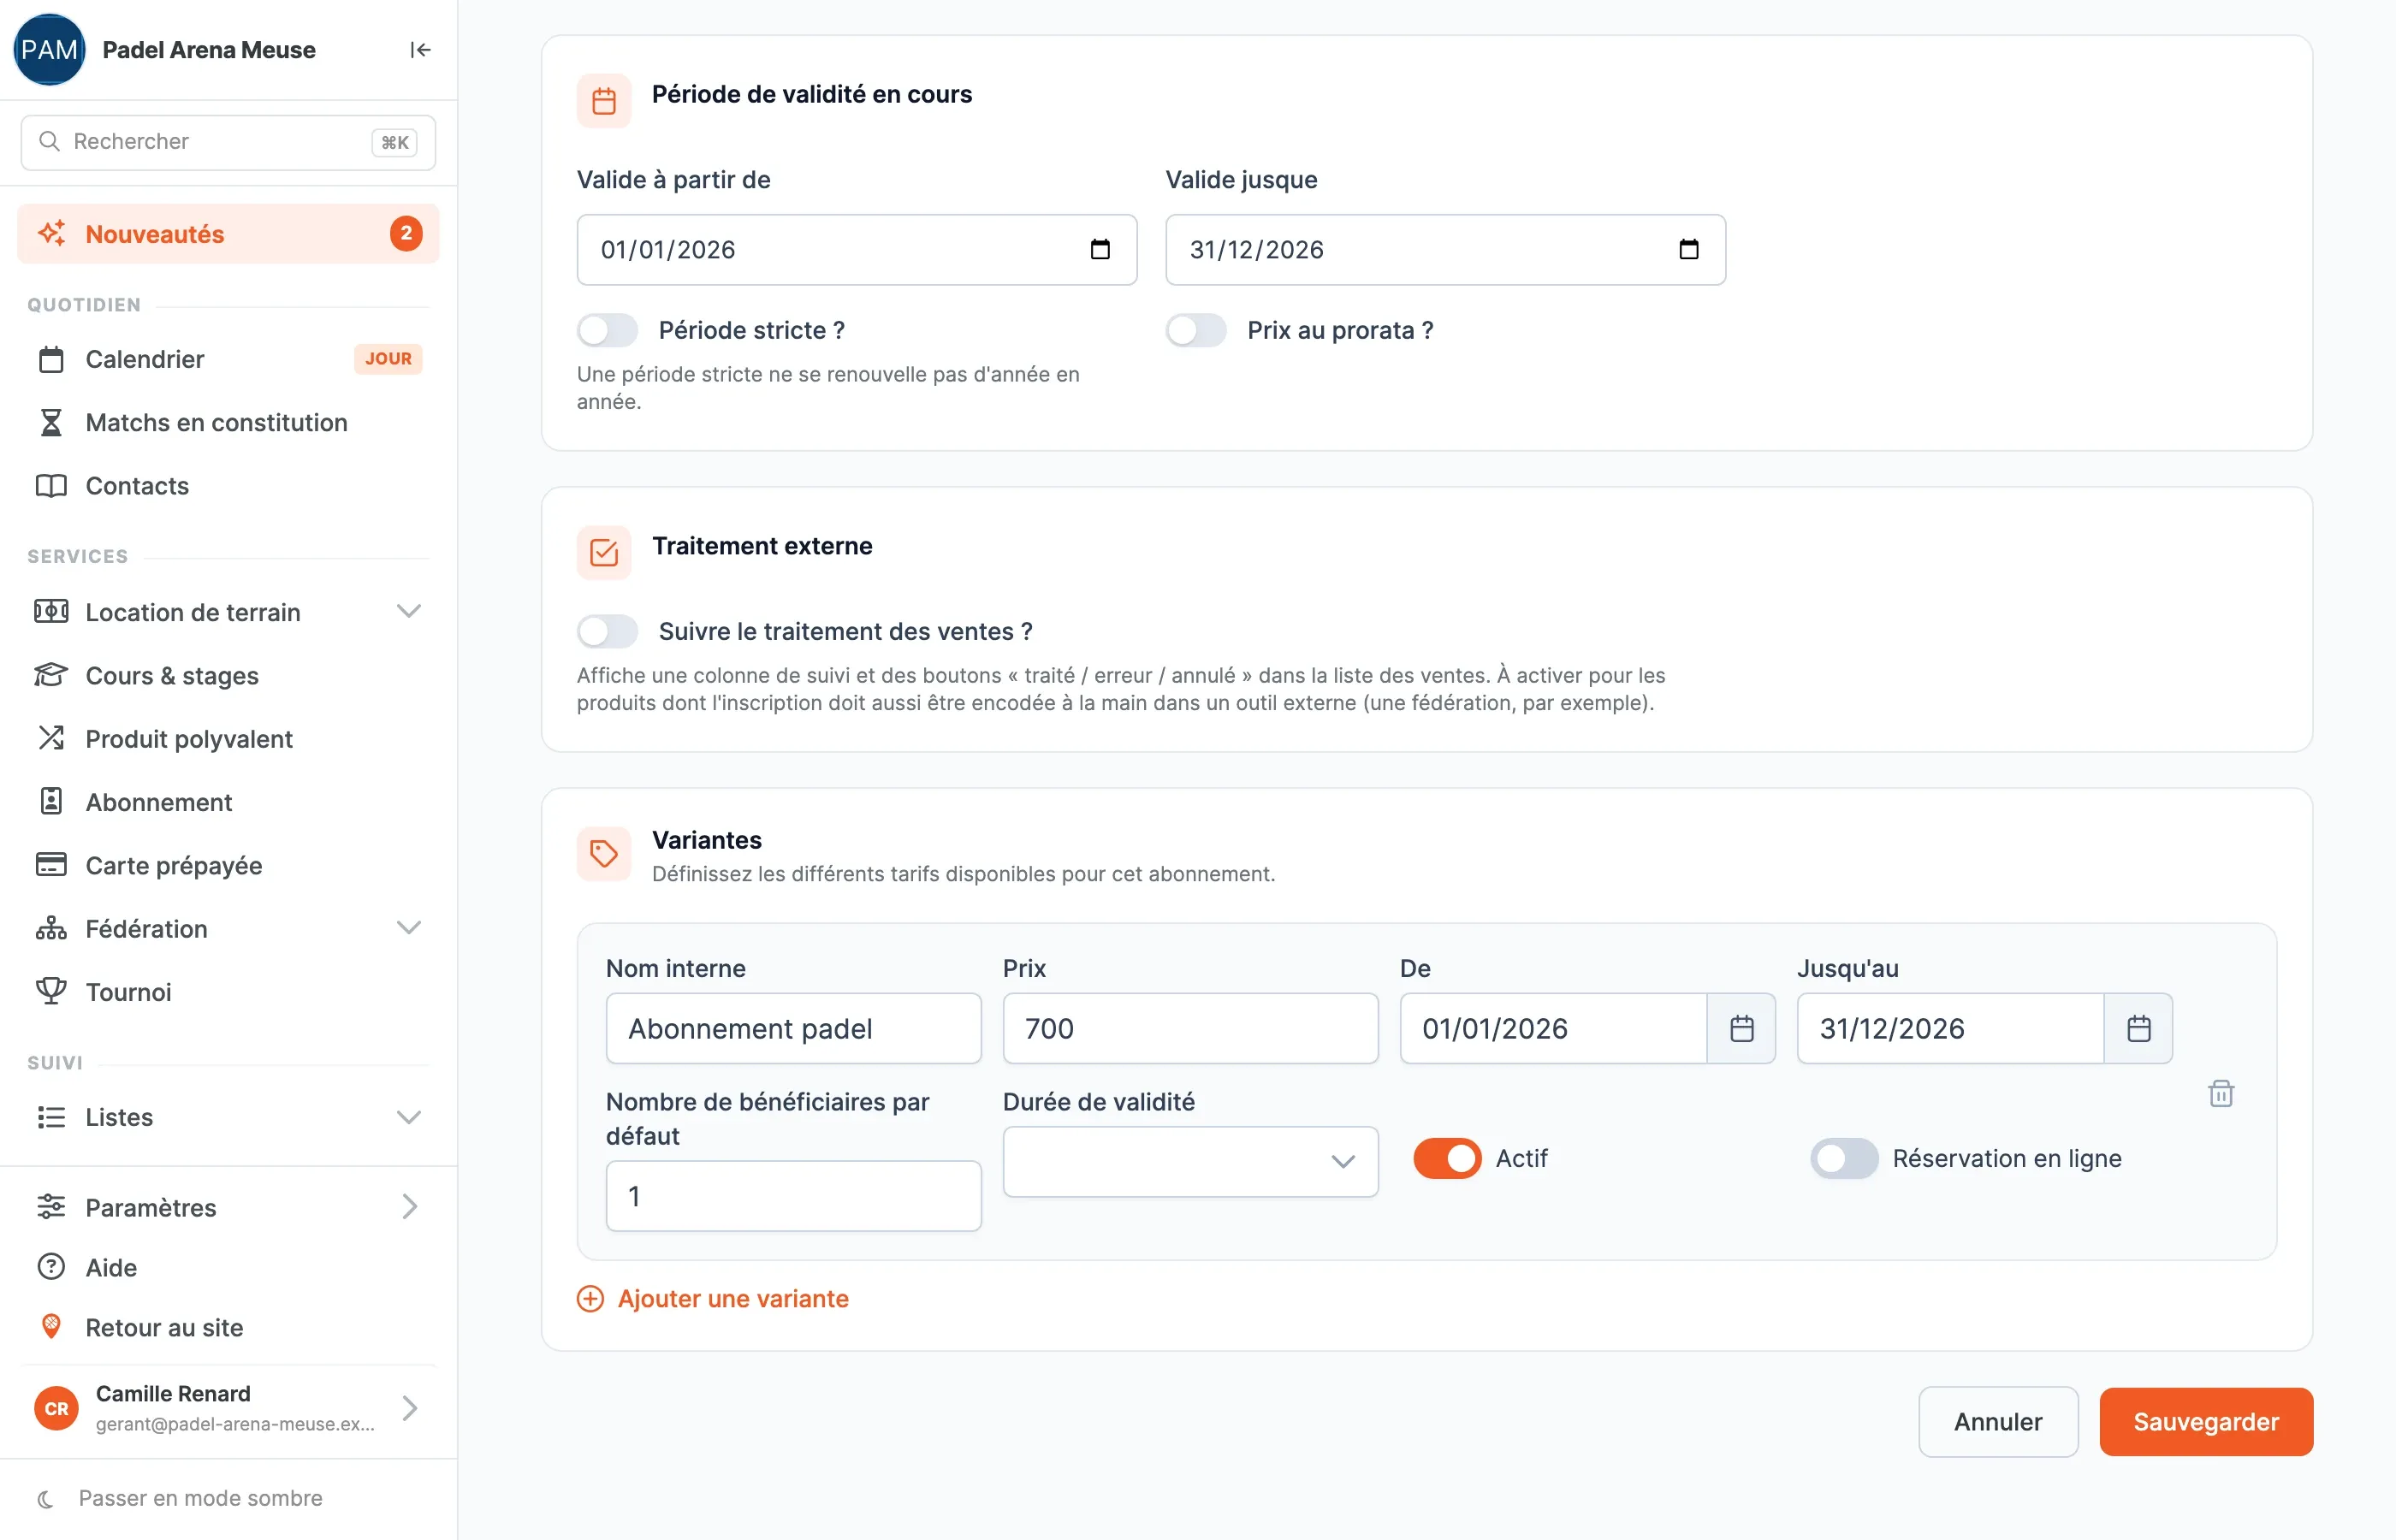Turn on Prix au prorata switch
This screenshot has width=2396, height=1540.
click(x=1196, y=330)
